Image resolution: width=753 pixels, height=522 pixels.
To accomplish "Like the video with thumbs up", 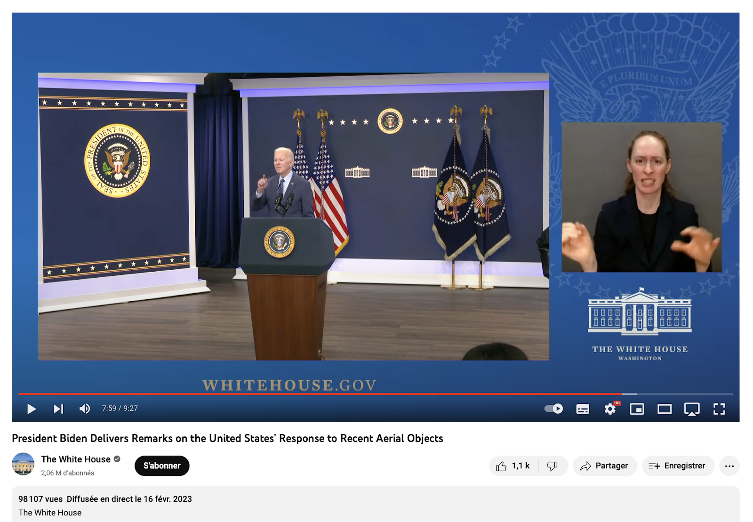I will click(x=513, y=466).
